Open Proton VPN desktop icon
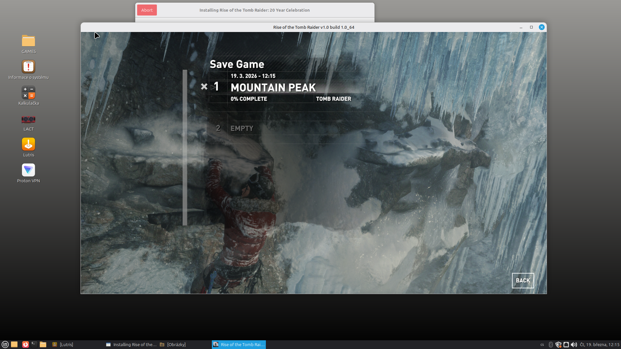This screenshot has height=349, width=621. pos(28,171)
